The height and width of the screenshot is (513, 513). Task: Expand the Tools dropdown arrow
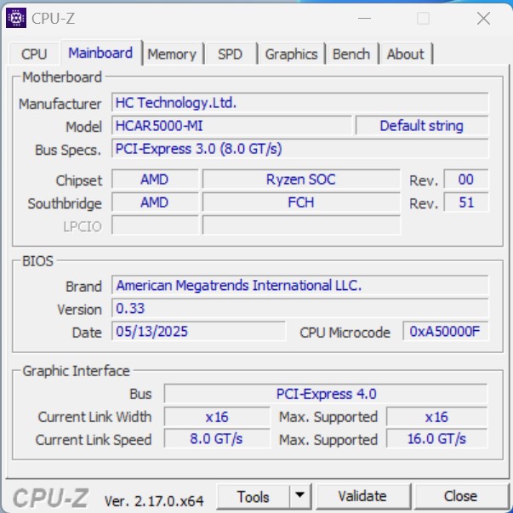click(x=300, y=496)
